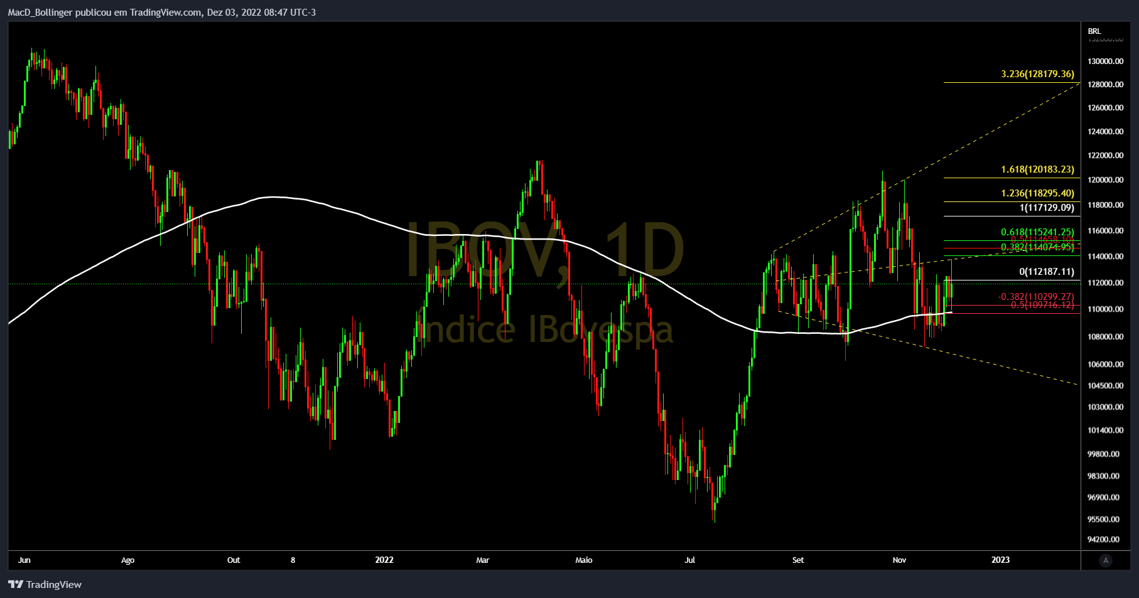Select the -0.382(110299.27) red Fibonacci label
1139x598 pixels.
pos(1036,297)
